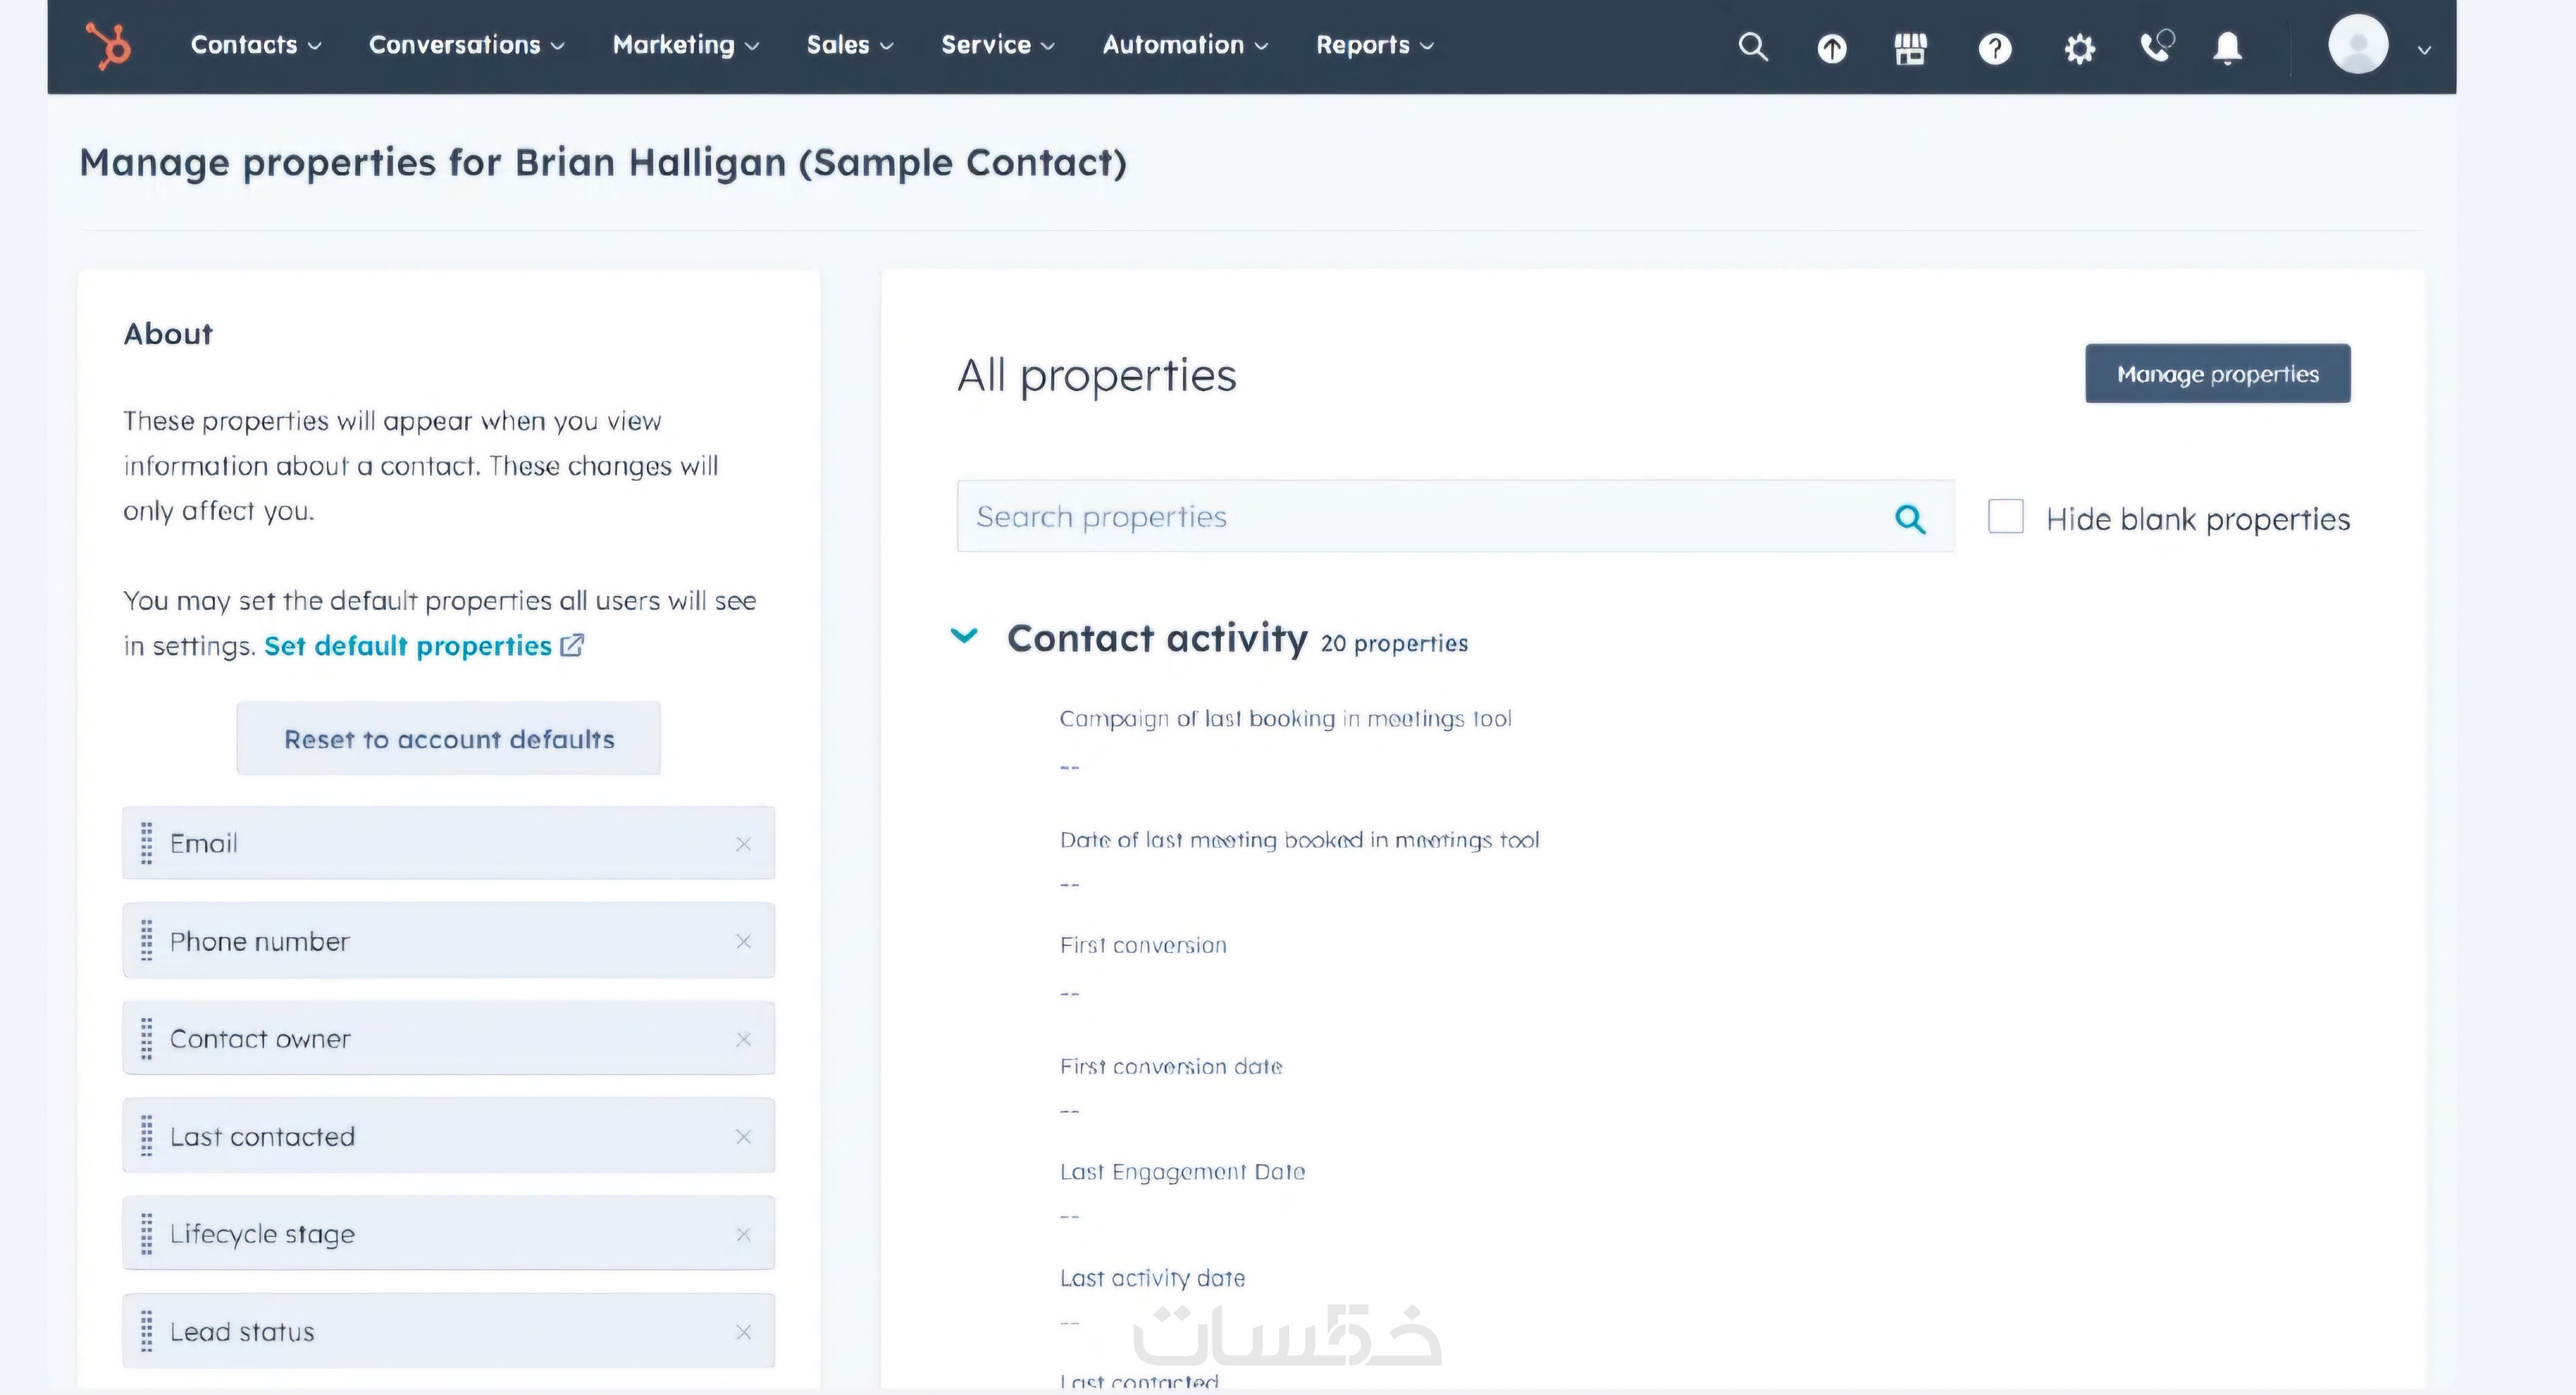Image resolution: width=2576 pixels, height=1395 pixels.
Task: Remove the Lifecycle stage property
Action: tap(743, 1234)
